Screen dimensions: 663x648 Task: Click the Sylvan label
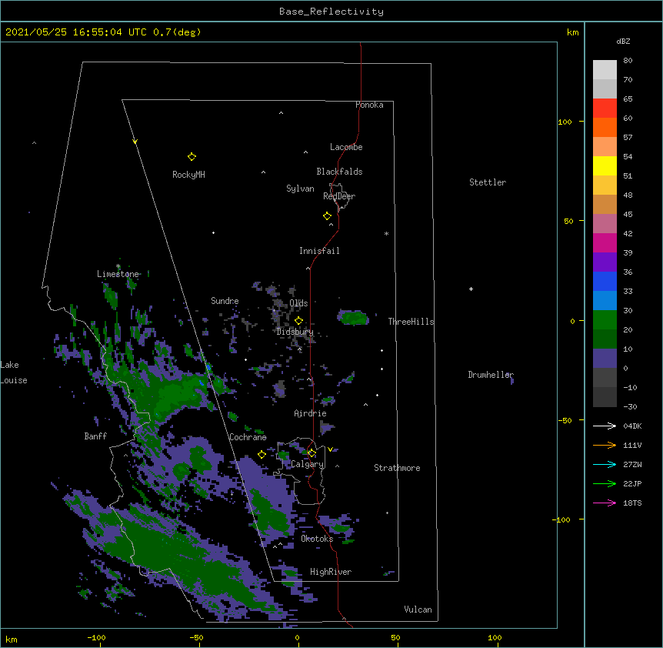pos(300,189)
